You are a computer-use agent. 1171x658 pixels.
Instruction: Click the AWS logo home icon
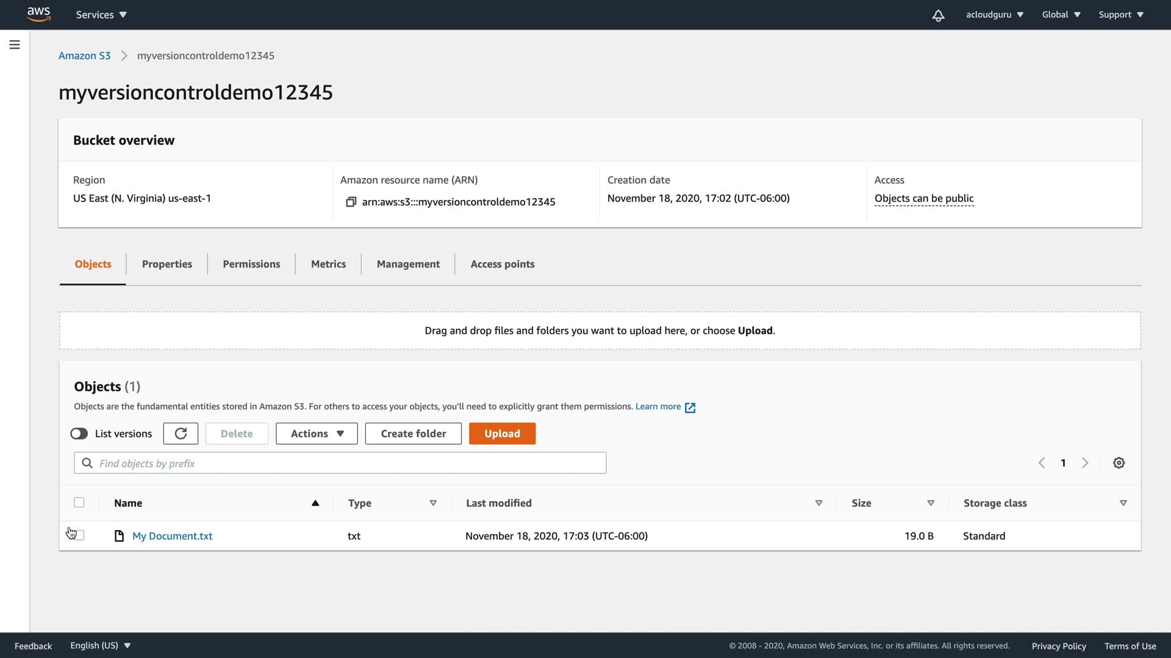(38, 14)
